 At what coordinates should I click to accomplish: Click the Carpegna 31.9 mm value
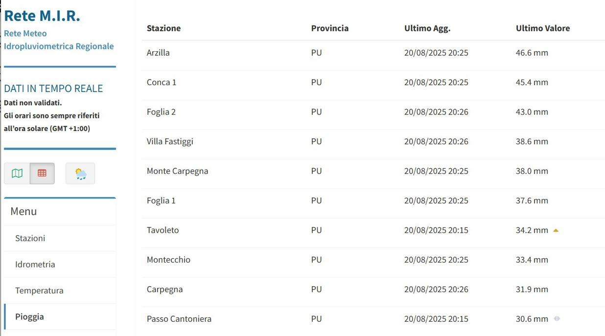(x=532, y=289)
